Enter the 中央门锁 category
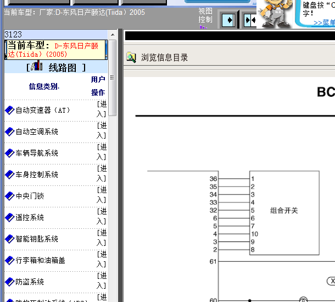The height and width of the screenshot is (302, 335). [x=102, y=195]
